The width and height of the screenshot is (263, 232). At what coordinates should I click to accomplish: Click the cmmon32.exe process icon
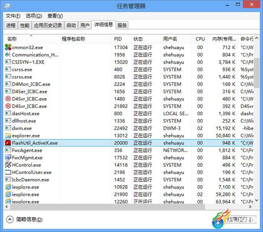(8, 47)
